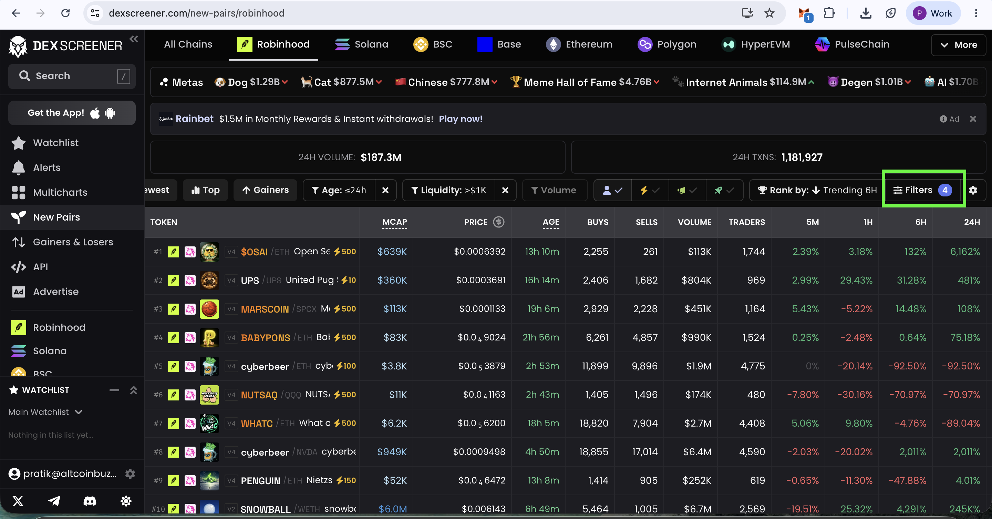
Task: Switch to the BSC chain tab
Action: pyautogui.click(x=433, y=45)
